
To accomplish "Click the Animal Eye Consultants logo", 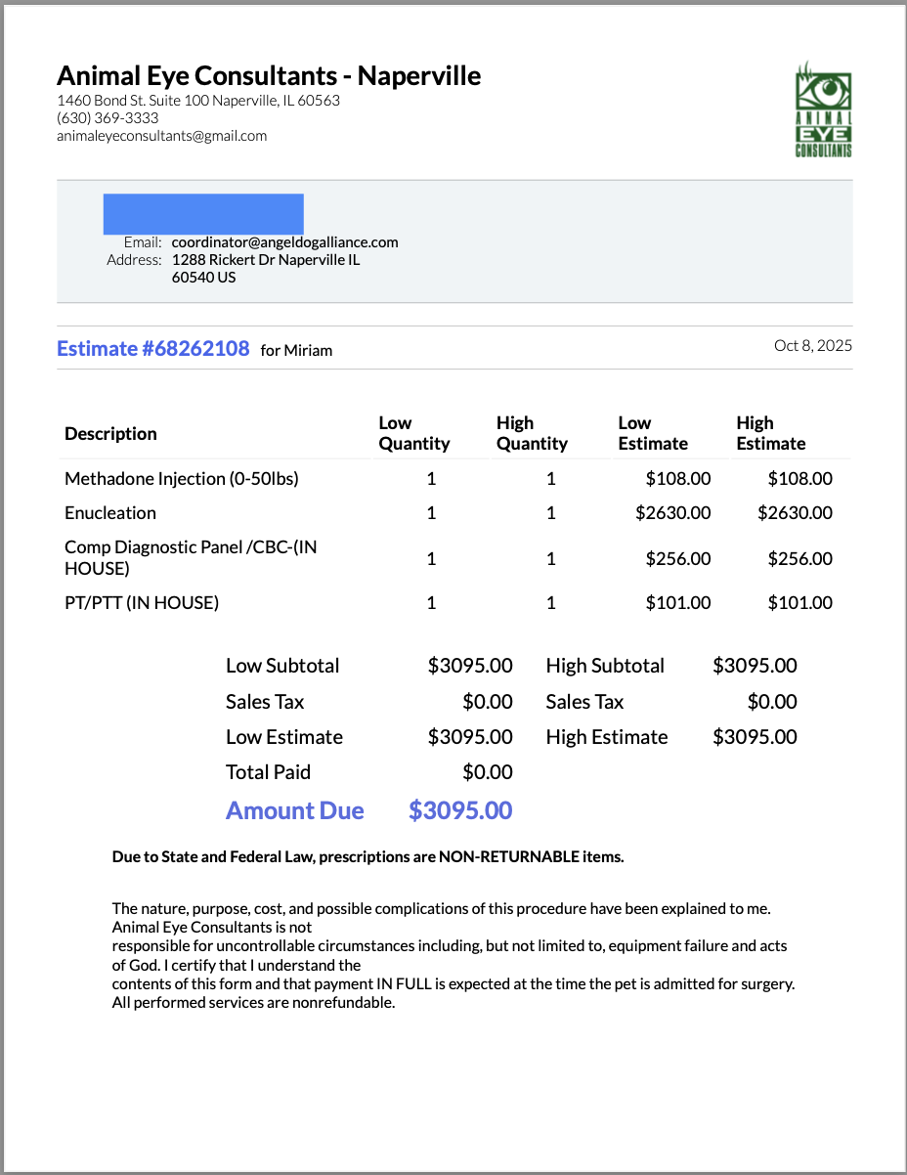I will click(x=824, y=109).
